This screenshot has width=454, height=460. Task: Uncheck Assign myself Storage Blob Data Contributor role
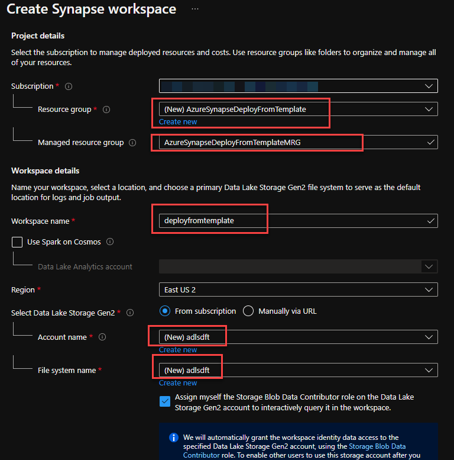coord(165,401)
